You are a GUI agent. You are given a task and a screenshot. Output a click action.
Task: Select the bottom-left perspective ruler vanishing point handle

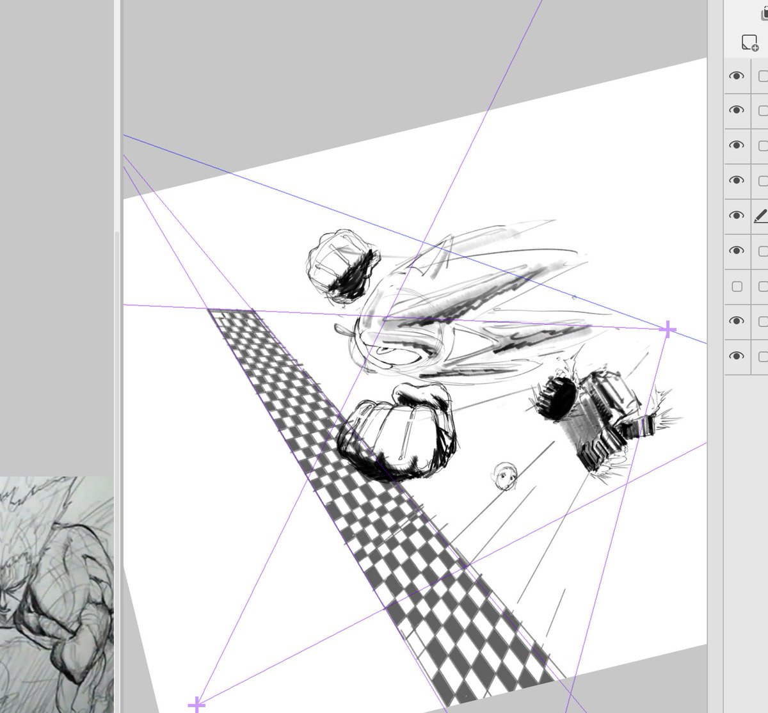pyautogui.click(x=196, y=705)
